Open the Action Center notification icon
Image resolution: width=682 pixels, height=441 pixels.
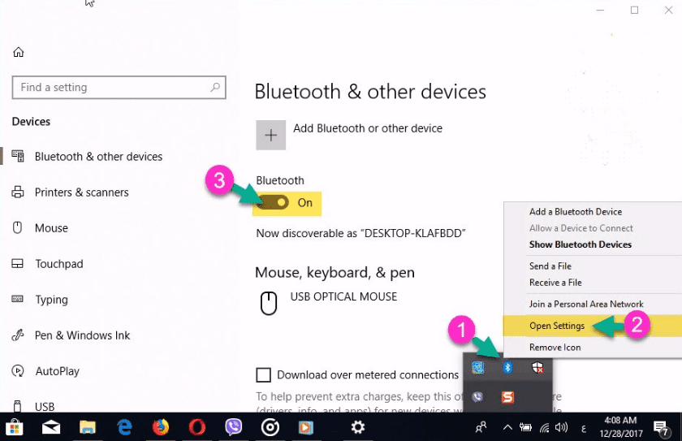[x=661, y=427]
